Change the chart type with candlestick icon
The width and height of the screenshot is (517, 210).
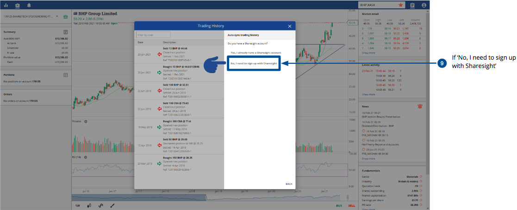[x=89, y=205]
